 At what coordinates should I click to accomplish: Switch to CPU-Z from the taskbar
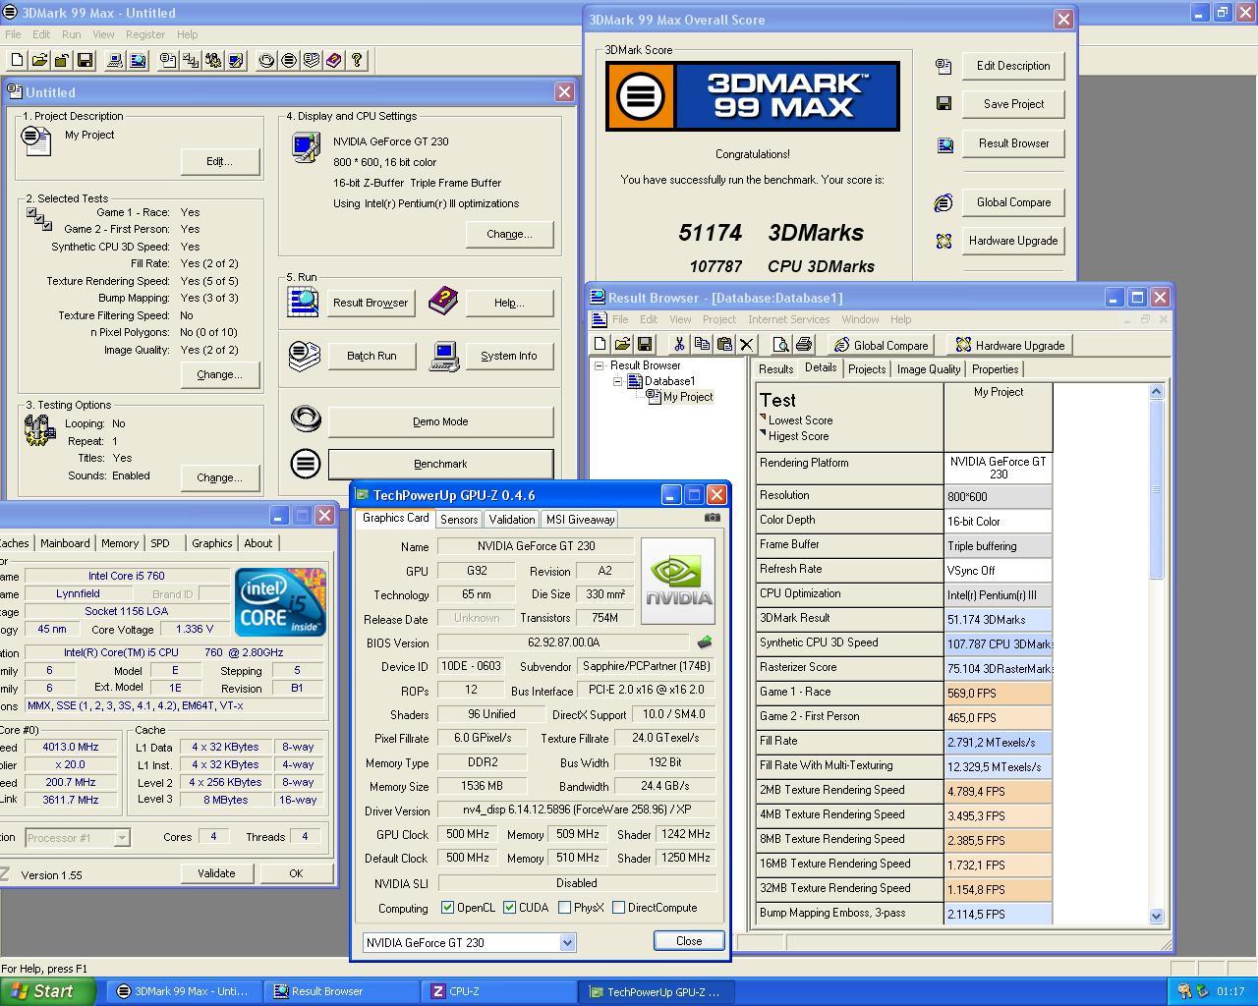click(498, 991)
